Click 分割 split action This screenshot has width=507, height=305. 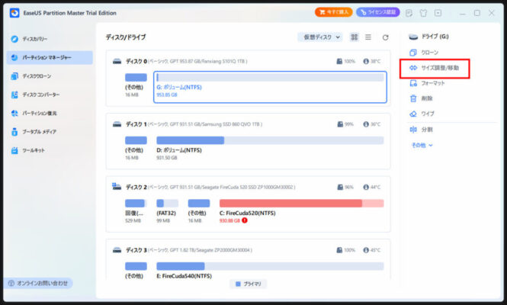point(421,130)
